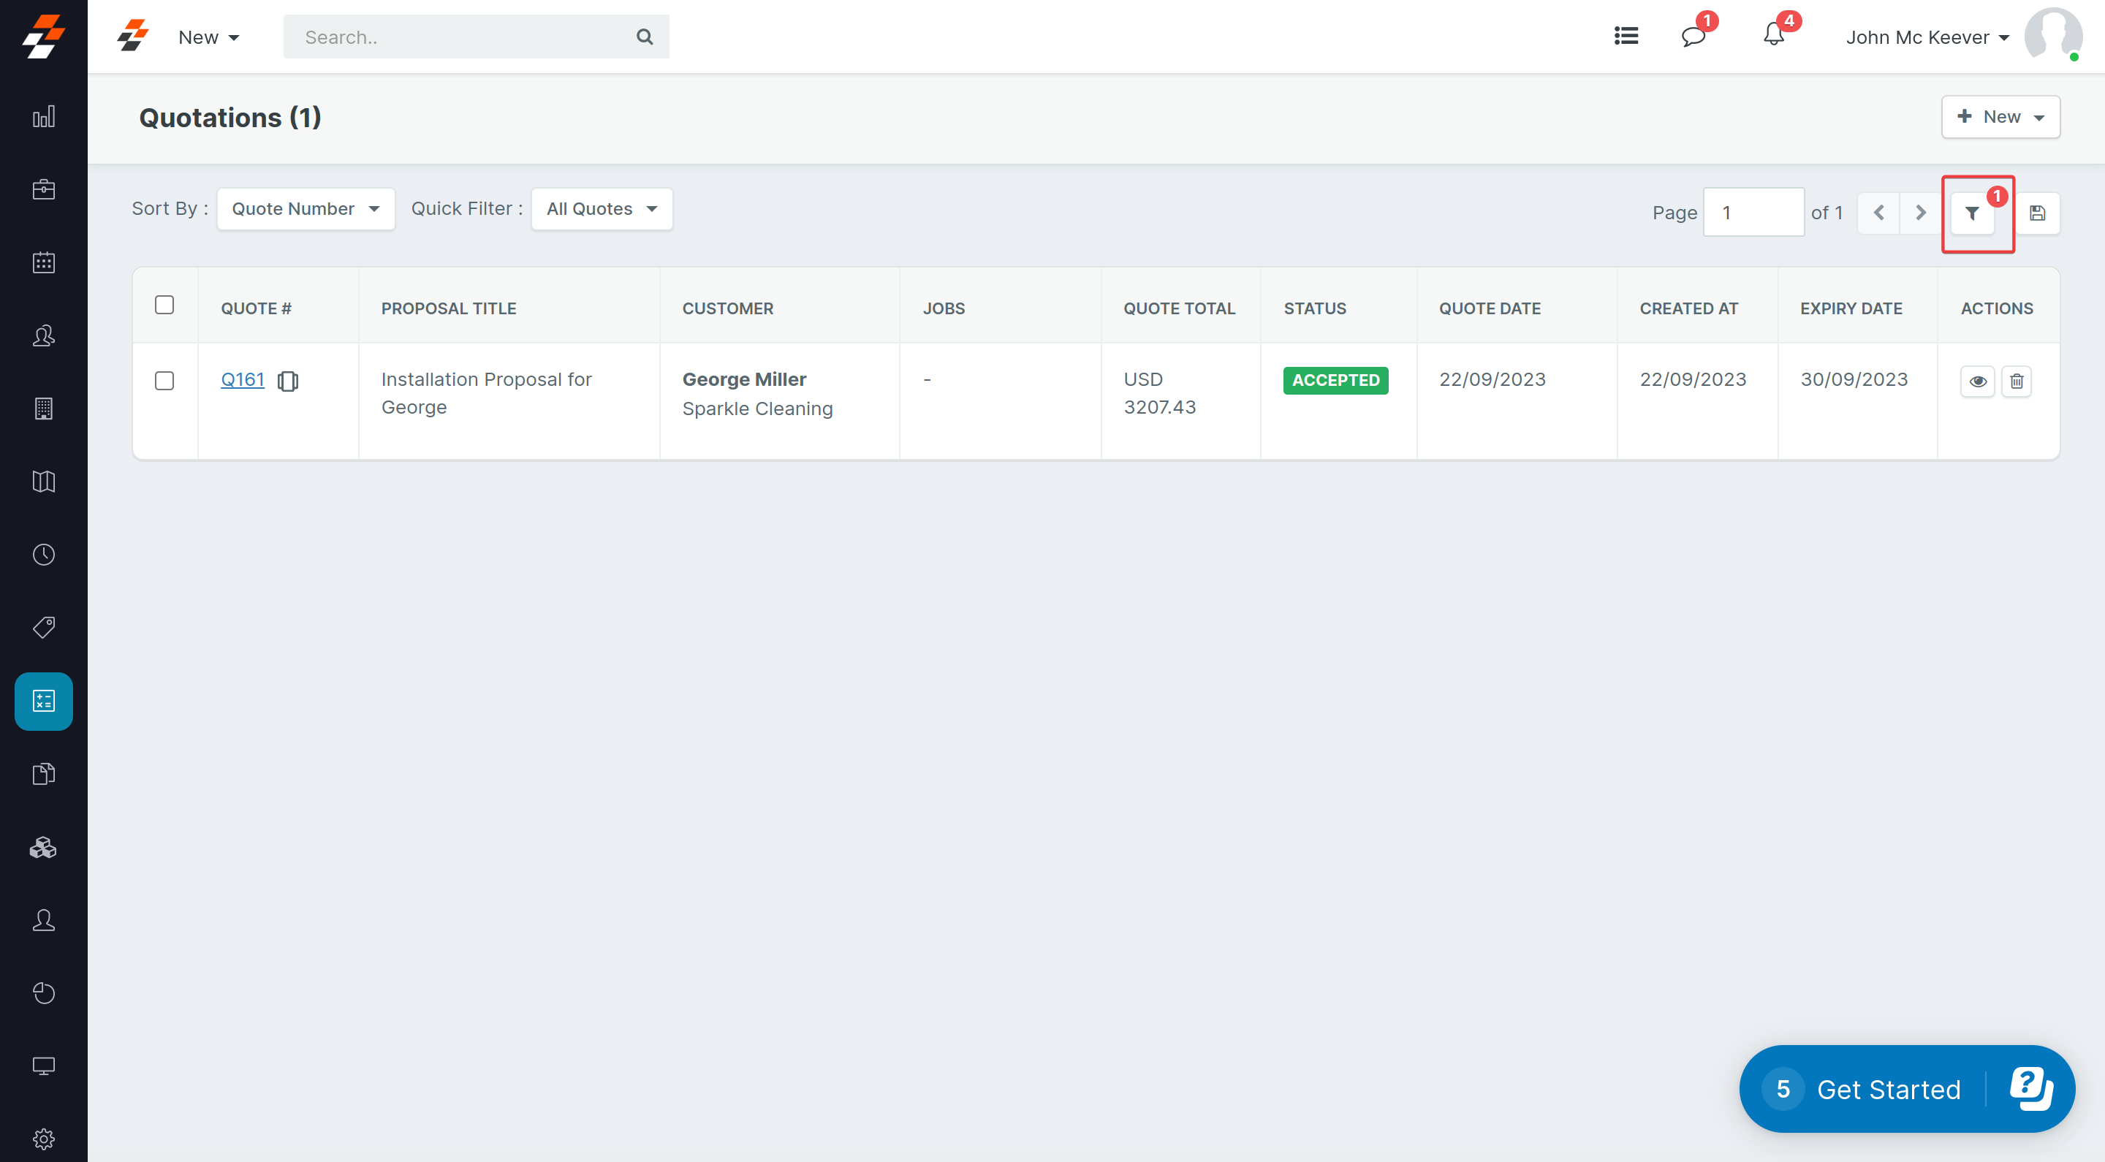View quote Q161 using eye icon
Screen dimensions: 2105x1162
(1978, 381)
